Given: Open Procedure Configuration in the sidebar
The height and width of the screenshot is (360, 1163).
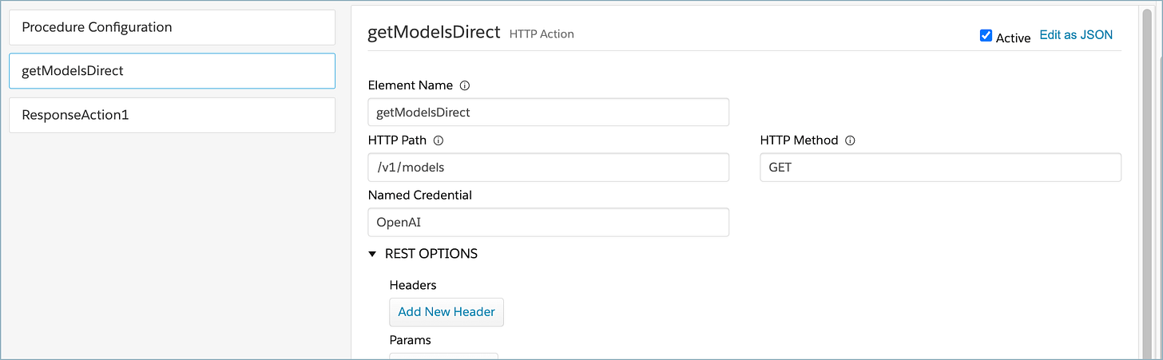Looking at the screenshot, I should click(172, 27).
